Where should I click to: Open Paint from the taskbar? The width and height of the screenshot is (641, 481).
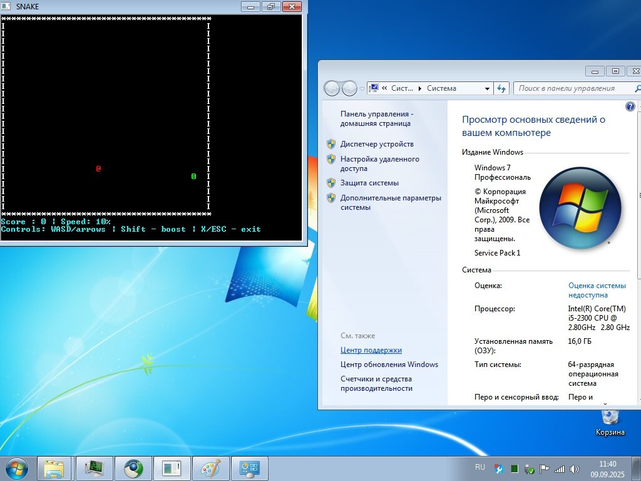tap(210, 468)
